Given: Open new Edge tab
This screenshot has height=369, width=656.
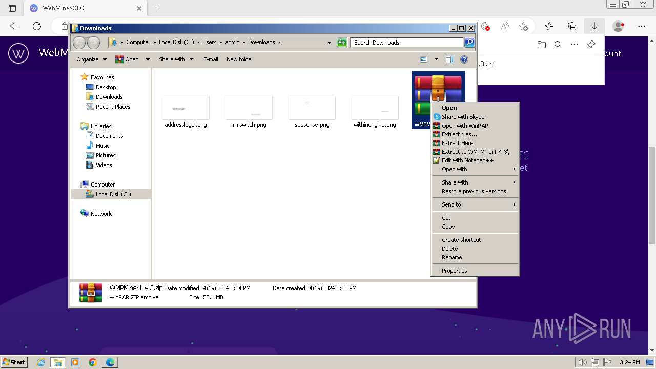Looking at the screenshot, I should pyautogui.click(x=156, y=8).
